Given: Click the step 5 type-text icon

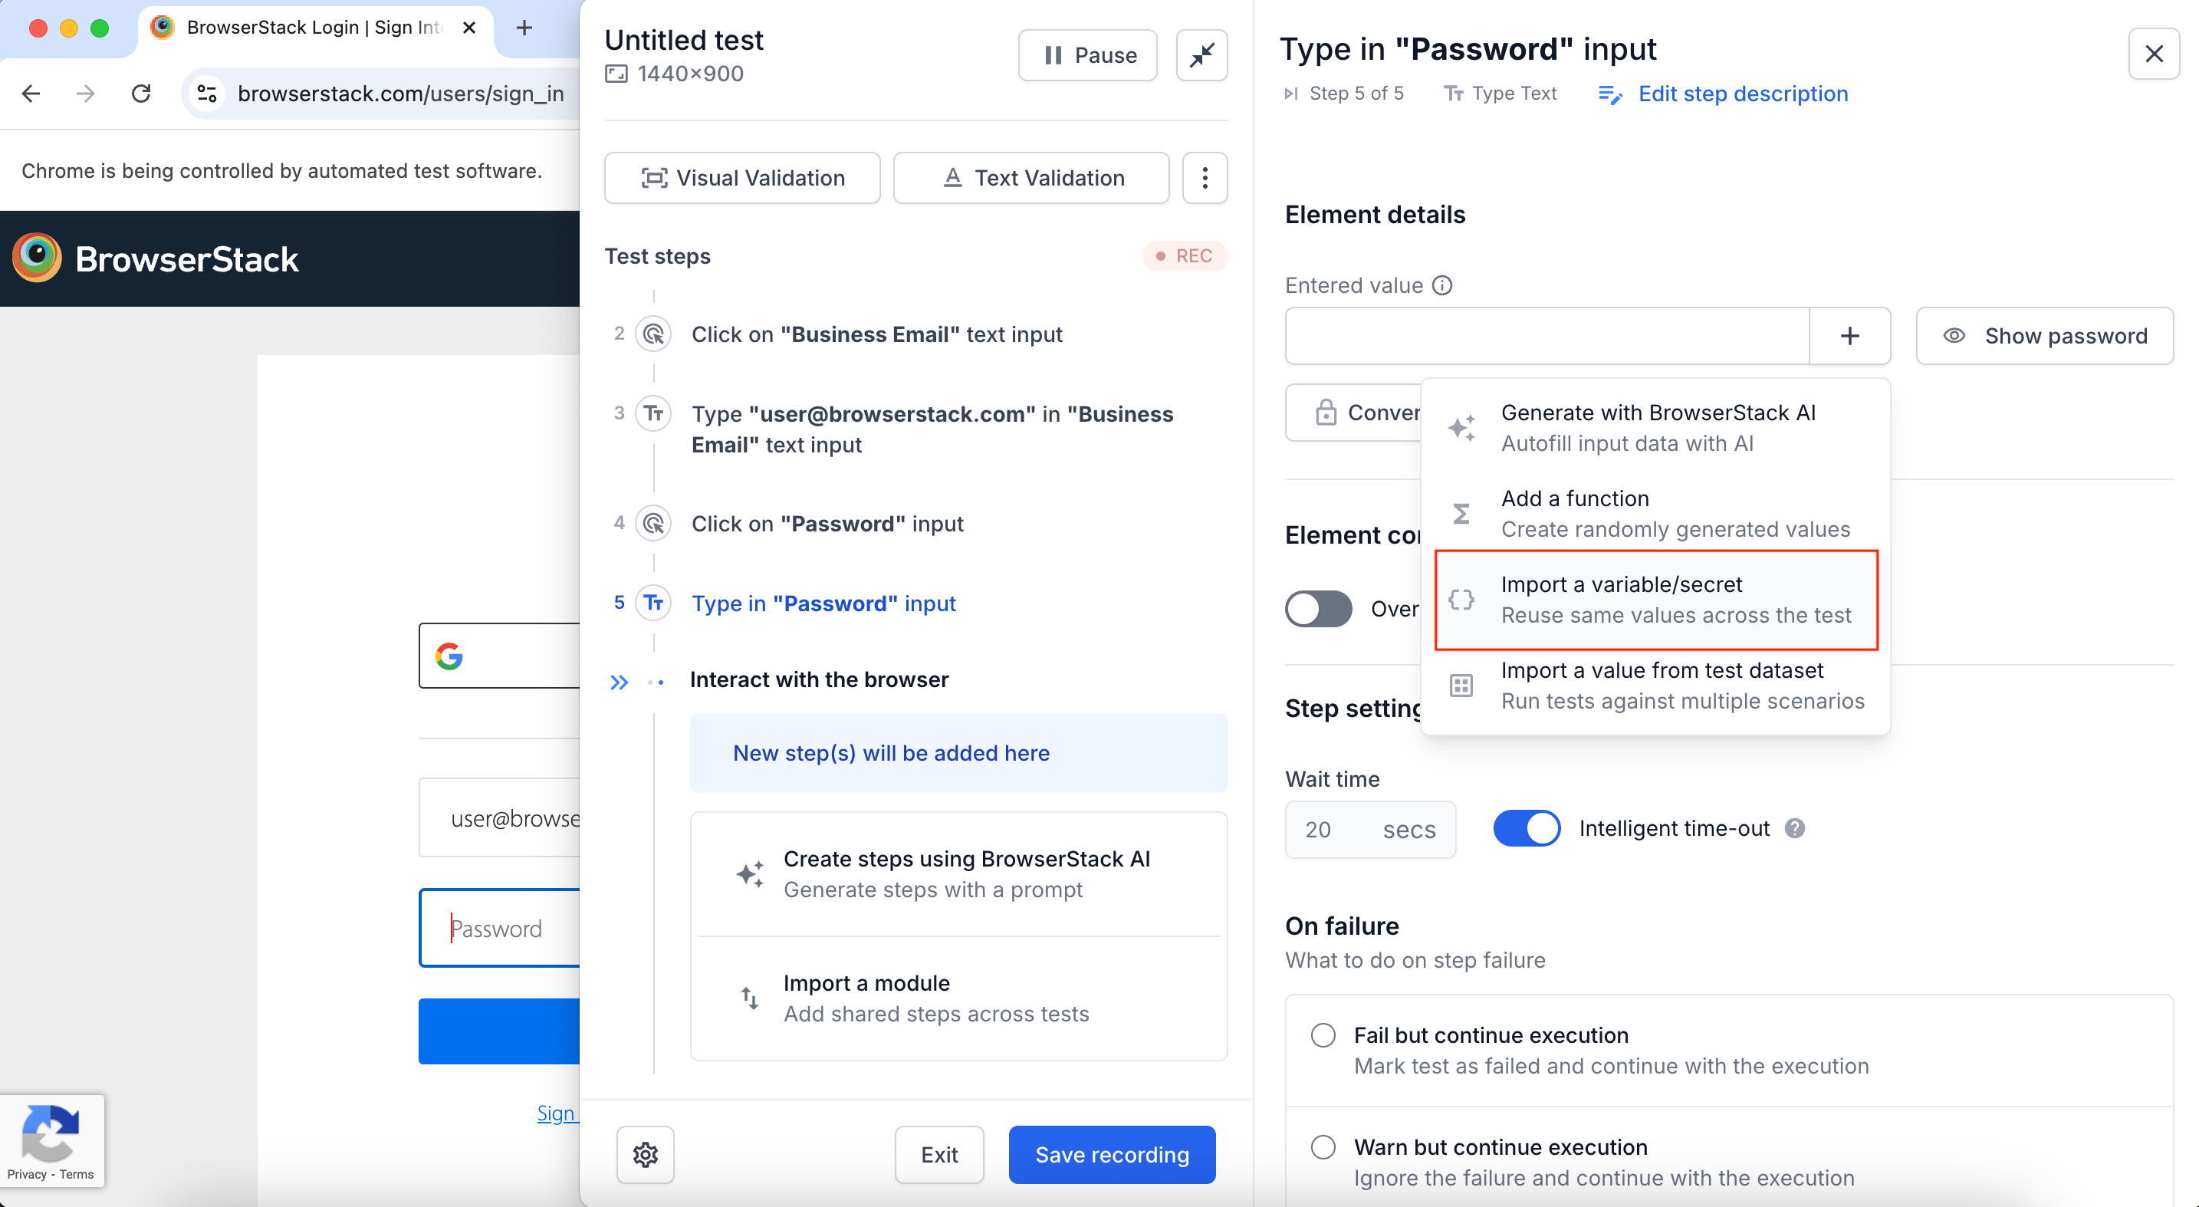Looking at the screenshot, I should (x=654, y=603).
